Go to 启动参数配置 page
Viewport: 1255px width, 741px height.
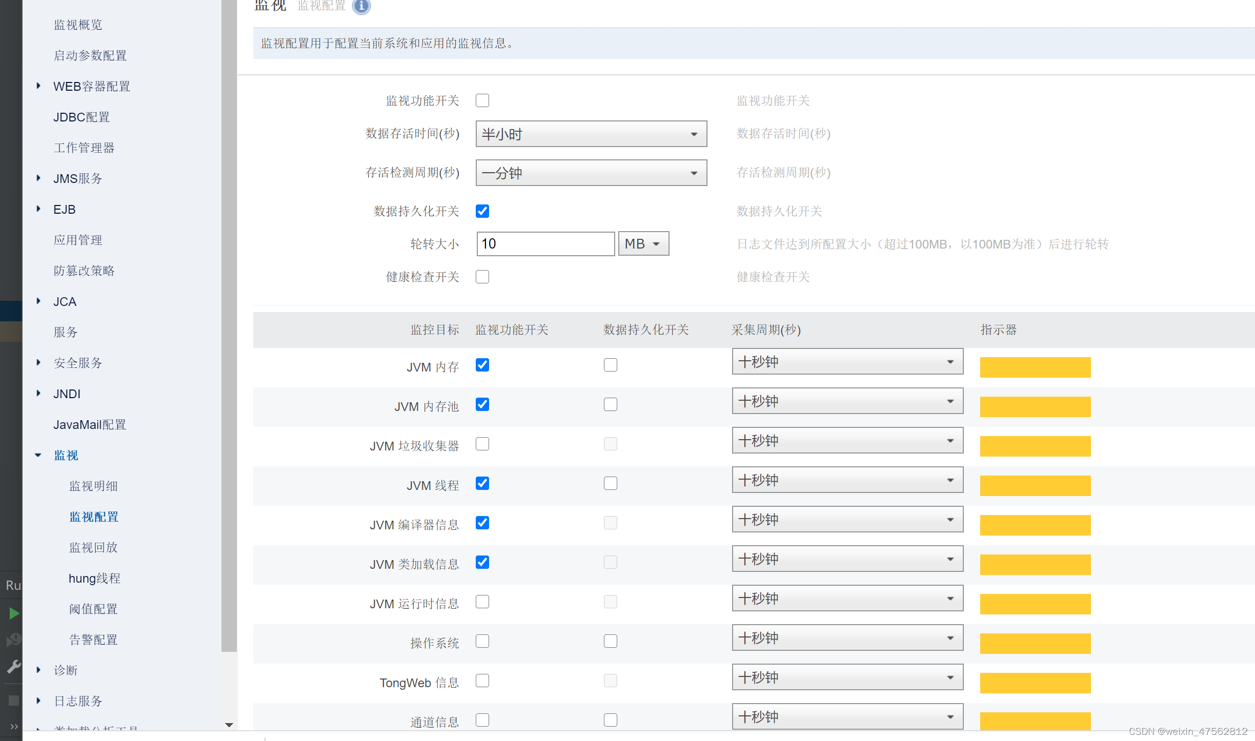coord(90,55)
